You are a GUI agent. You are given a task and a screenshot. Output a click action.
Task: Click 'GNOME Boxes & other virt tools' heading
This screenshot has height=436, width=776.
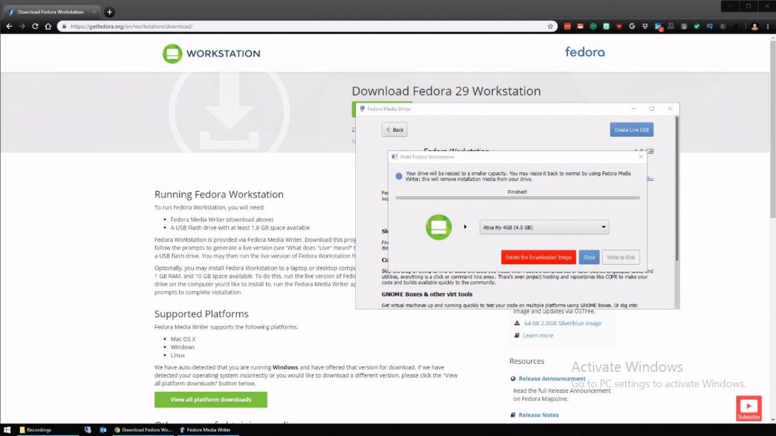click(x=427, y=294)
